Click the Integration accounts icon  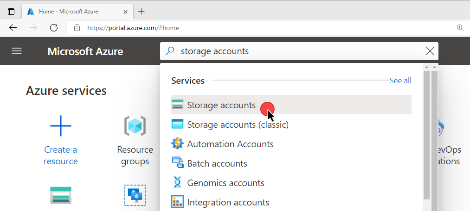click(177, 202)
